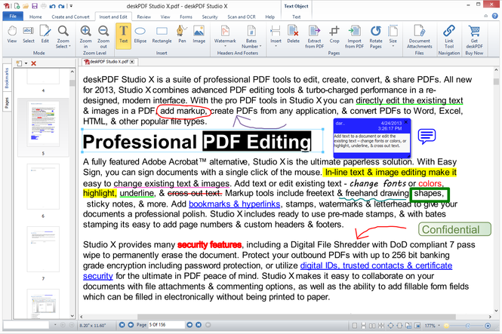Open the Scan and OCR tab
The image size is (502, 334).
[242, 17]
